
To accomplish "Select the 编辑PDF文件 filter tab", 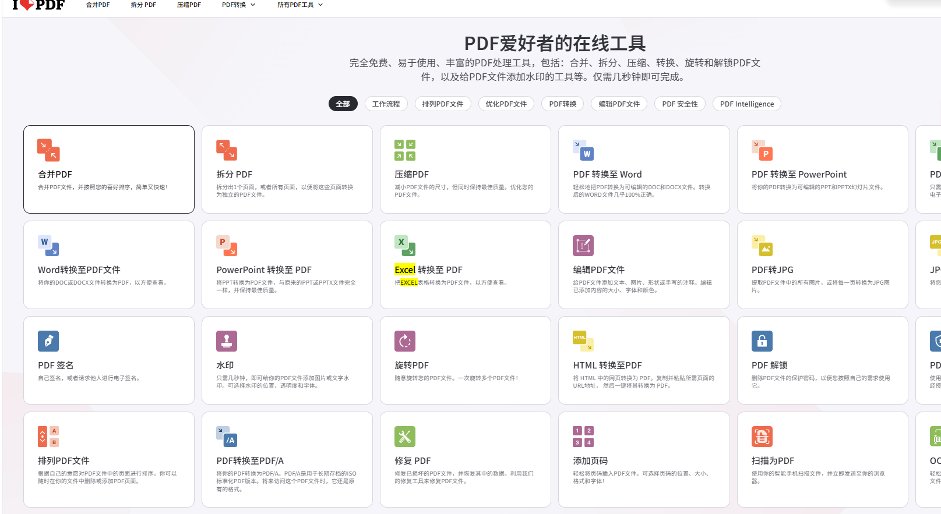I will tap(619, 104).
